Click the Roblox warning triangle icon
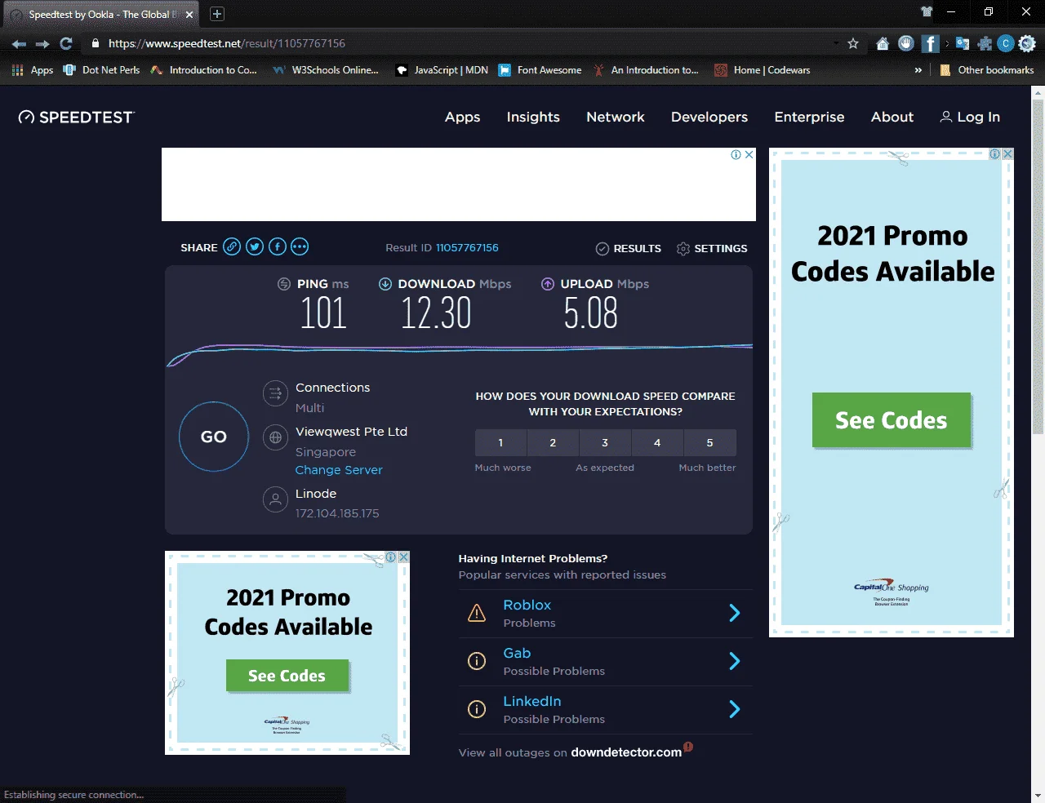 (477, 613)
